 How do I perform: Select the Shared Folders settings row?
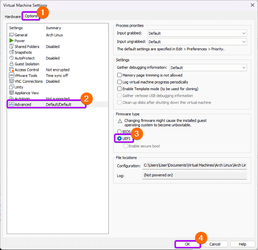click(x=57, y=47)
